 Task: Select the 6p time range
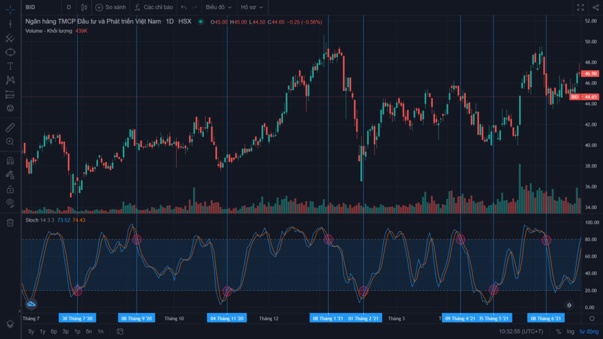54,331
